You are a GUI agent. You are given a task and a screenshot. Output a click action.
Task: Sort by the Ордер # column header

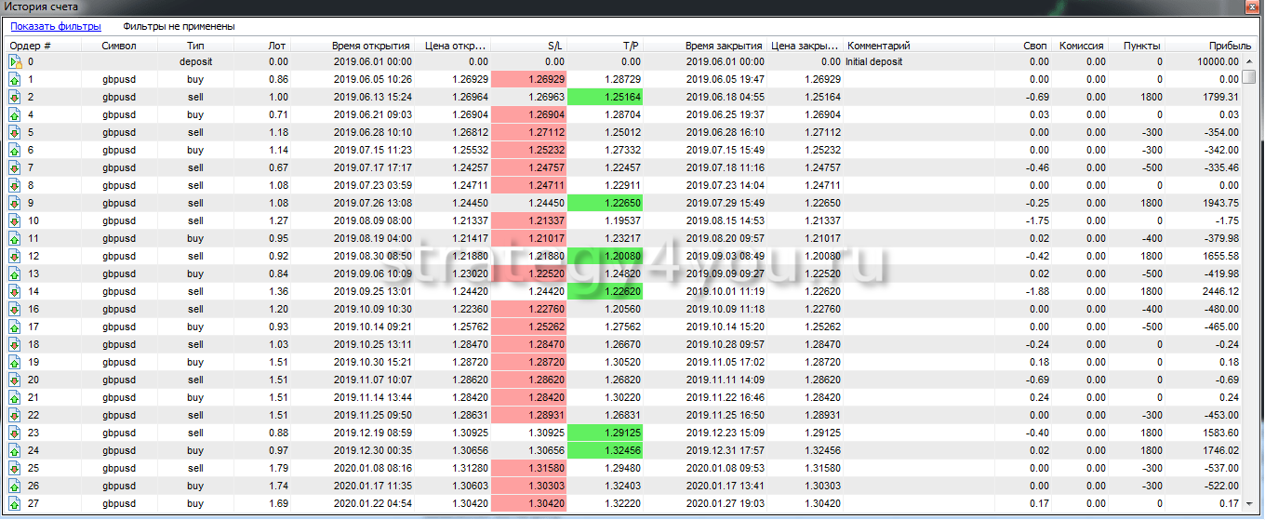point(31,46)
